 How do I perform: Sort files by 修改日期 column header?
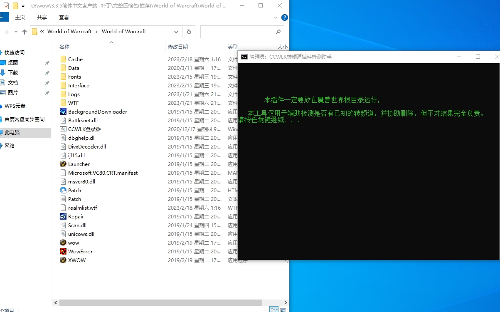178,47
